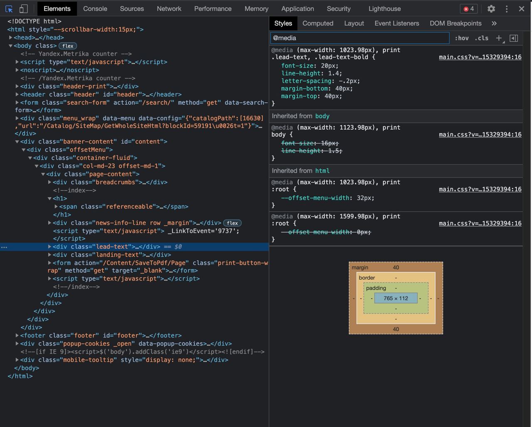Expand the head node
The image size is (532, 427).
11,37
